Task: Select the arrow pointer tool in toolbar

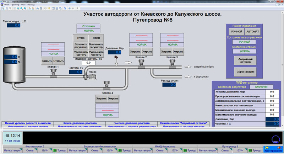Action: pyautogui.click(x=4, y=8)
